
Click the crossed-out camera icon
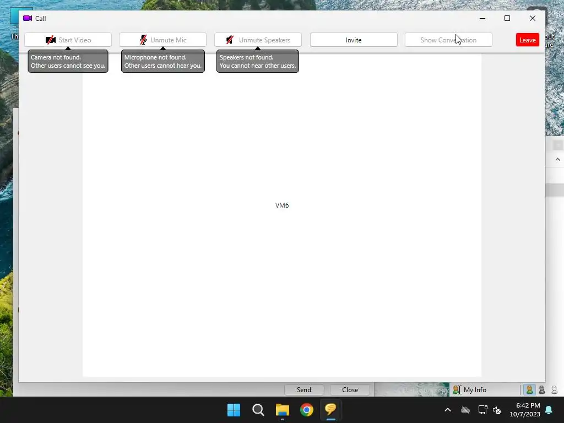[x=51, y=40]
